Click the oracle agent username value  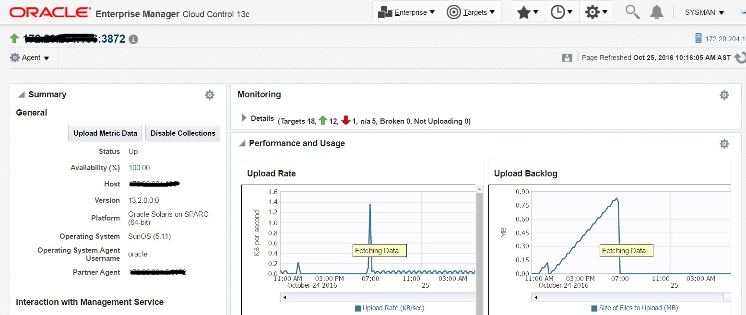coord(138,254)
